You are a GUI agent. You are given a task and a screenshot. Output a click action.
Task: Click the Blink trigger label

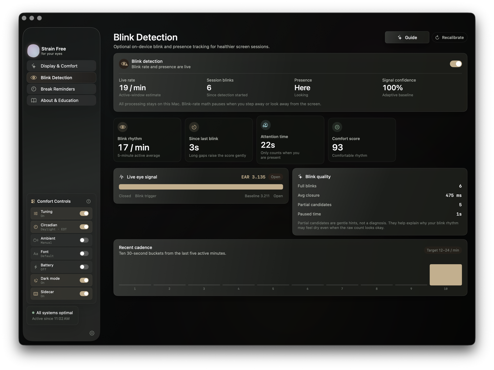[x=146, y=196]
